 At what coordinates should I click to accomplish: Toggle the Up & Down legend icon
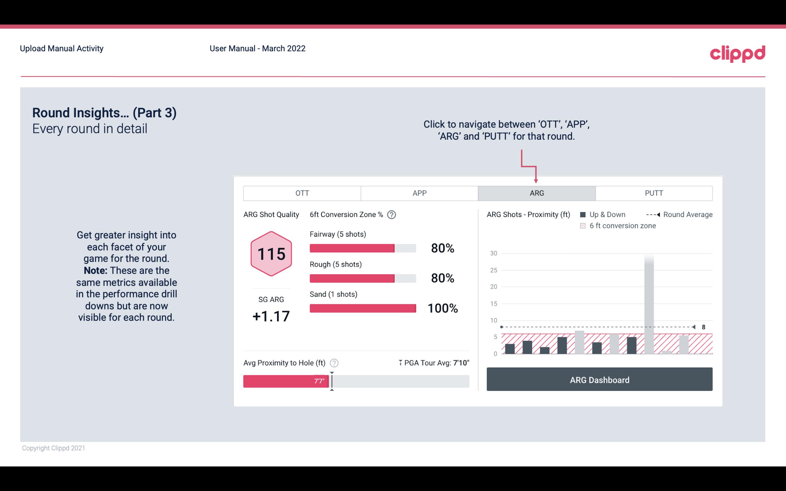587,215
